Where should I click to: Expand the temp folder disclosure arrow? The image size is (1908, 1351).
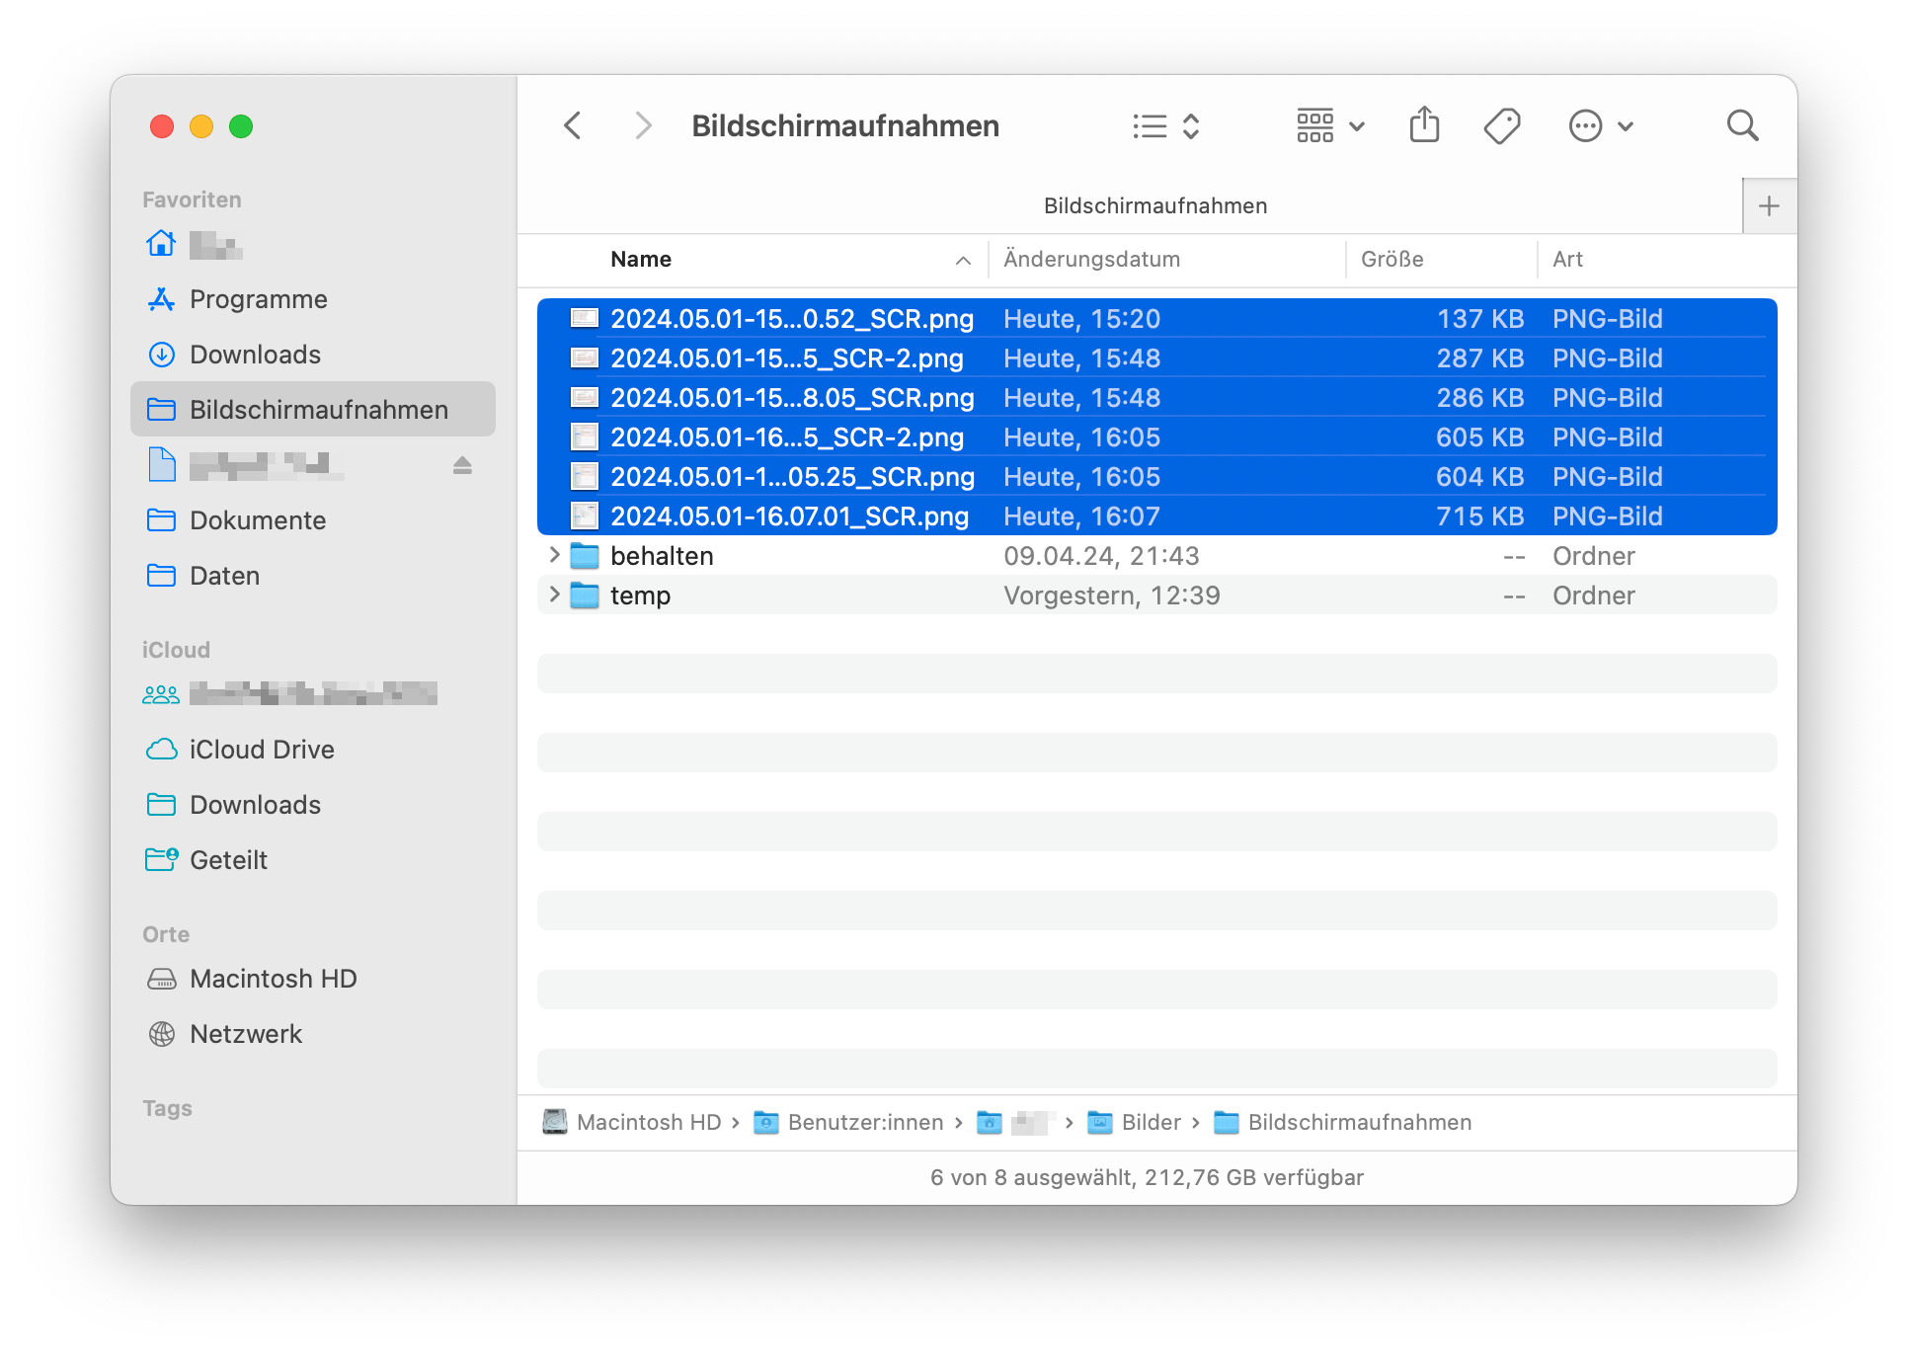pyautogui.click(x=554, y=595)
